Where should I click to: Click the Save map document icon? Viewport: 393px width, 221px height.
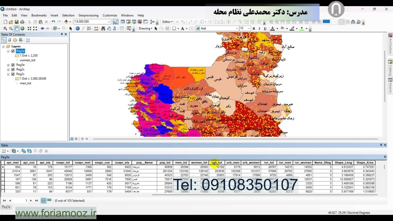point(17,22)
